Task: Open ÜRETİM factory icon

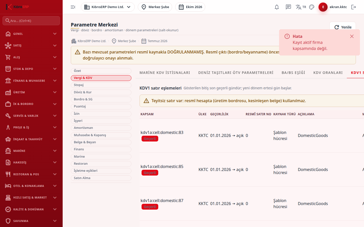Action: pos(8,92)
